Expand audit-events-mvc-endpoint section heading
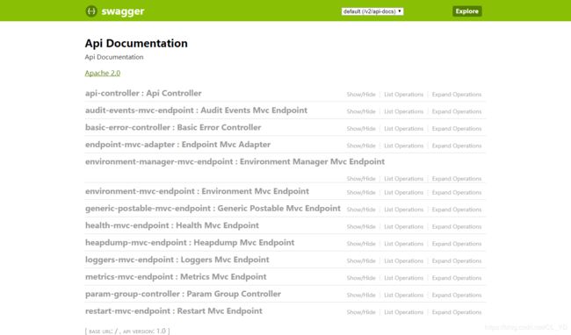This screenshot has width=571, height=335. pos(196,110)
